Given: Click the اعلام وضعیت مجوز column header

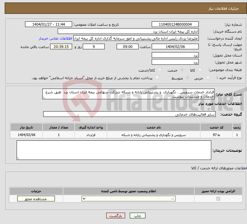Looking at the screenshot, I should [x=129, y=191].
